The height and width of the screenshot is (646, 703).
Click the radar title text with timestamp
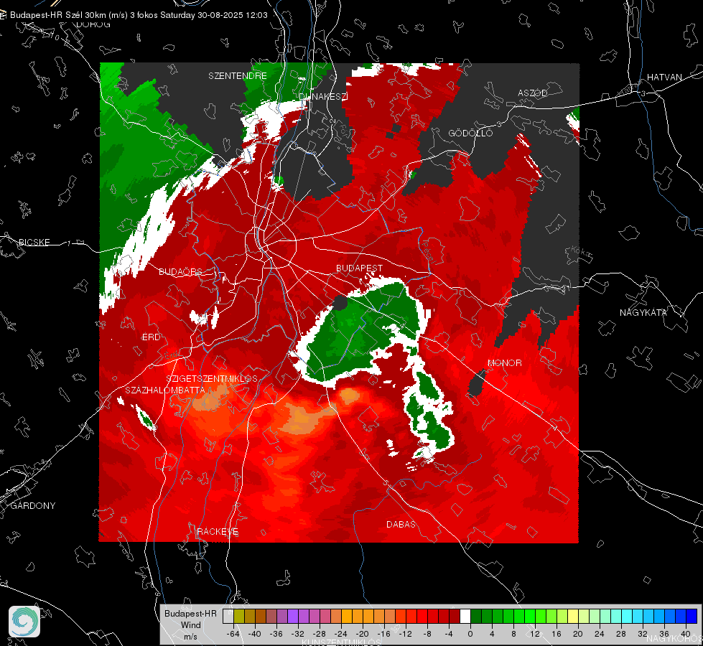click(139, 15)
